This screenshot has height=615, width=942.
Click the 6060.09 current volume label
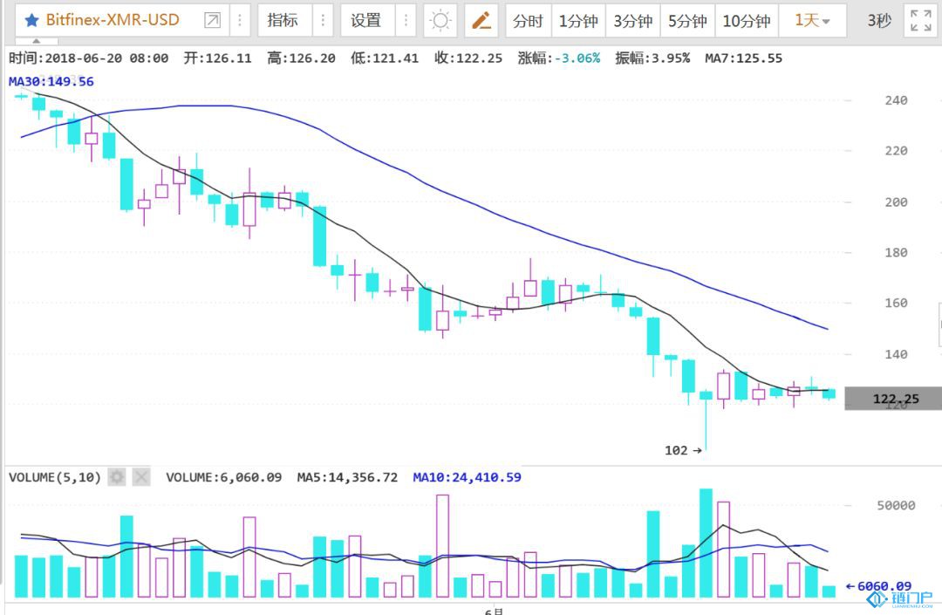[877, 586]
